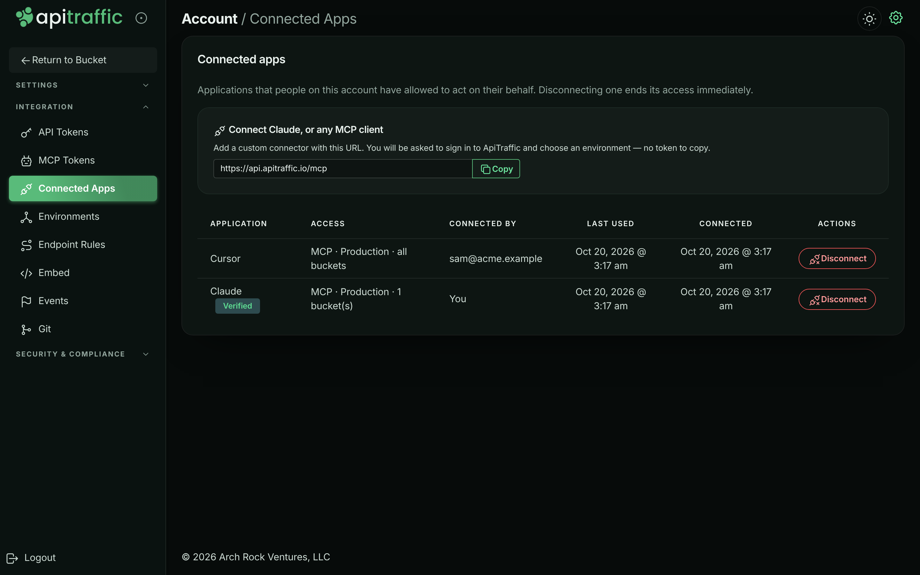Click the Last Used column header
Viewport: 920px width, 575px height.
[x=610, y=224]
